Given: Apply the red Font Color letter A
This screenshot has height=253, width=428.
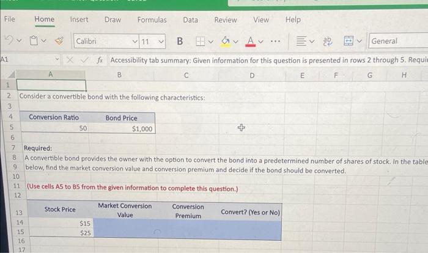Looking at the screenshot, I should [251, 42].
